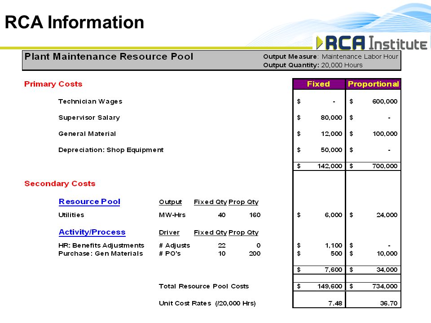This screenshot has height=323, width=431.
Task: Select the 36.70 proportional unit rate
Action: (389, 303)
